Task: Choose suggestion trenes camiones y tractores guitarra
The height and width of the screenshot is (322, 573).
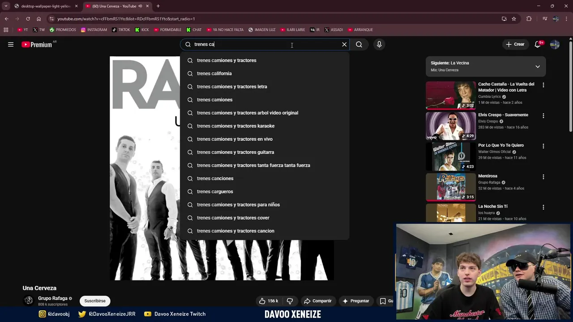Action: [x=265, y=152]
